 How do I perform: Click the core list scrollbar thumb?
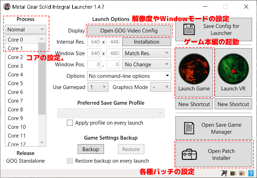42,79
